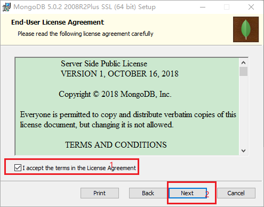Click the license scrollbar thumb

point(243,72)
